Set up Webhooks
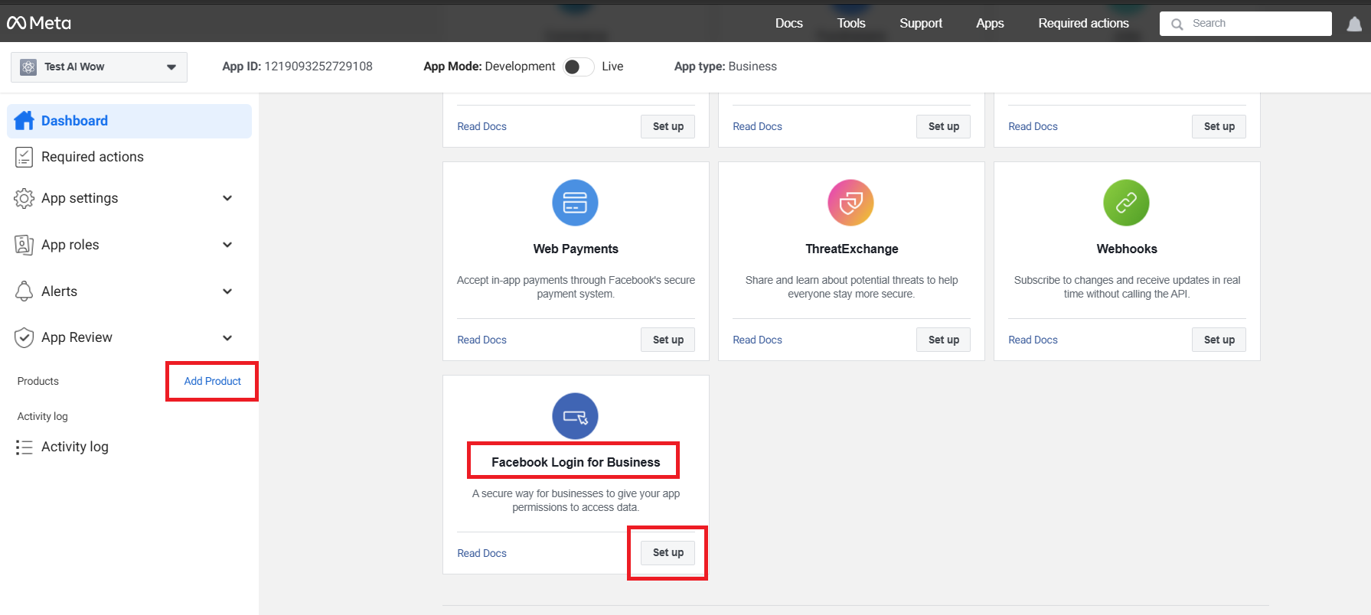Viewport: 1371px width, 615px height. (x=1219, y=340)
